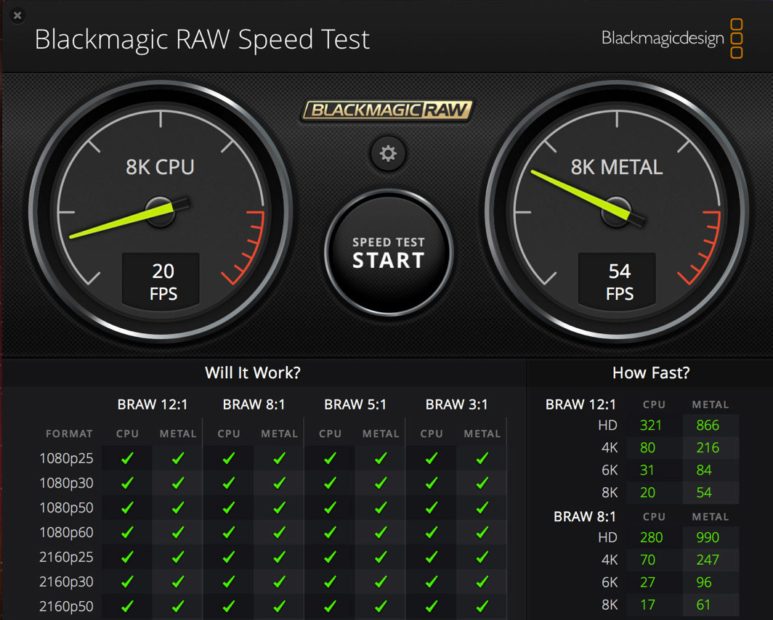Start the speed test
This screenshot has width=773, height=620.
[389, 253]
